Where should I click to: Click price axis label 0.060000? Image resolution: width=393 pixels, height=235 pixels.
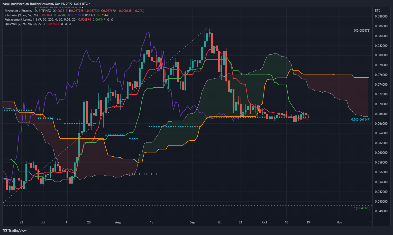click(x=381, y=153)
